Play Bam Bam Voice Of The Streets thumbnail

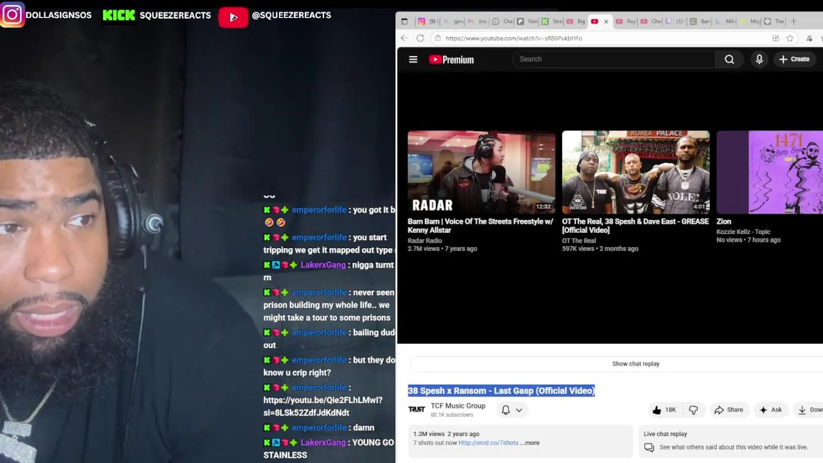[481, 172]
